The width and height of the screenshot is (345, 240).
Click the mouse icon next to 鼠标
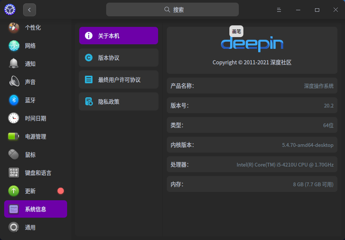(14, 154)
